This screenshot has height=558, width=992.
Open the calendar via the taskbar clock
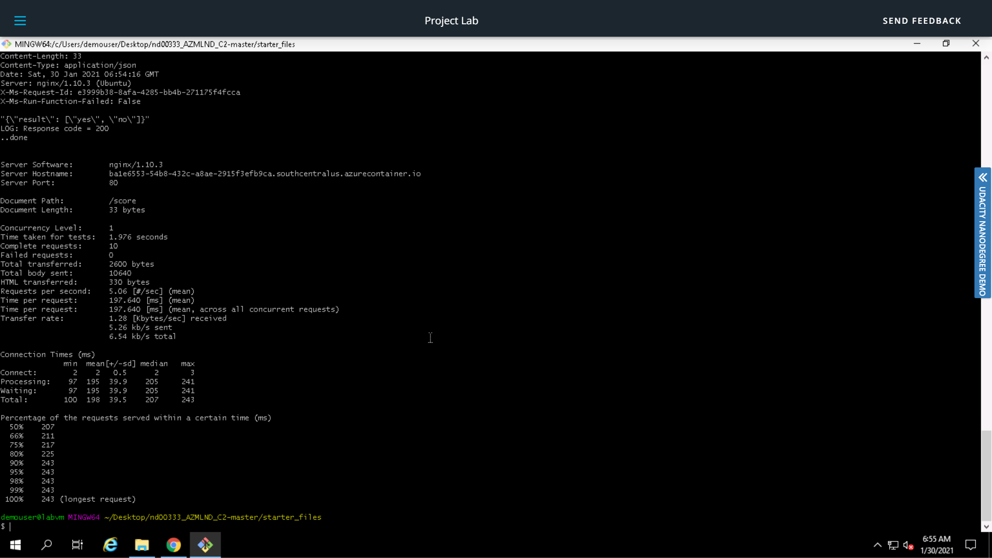pyautogui.click(x=937, y=545)
